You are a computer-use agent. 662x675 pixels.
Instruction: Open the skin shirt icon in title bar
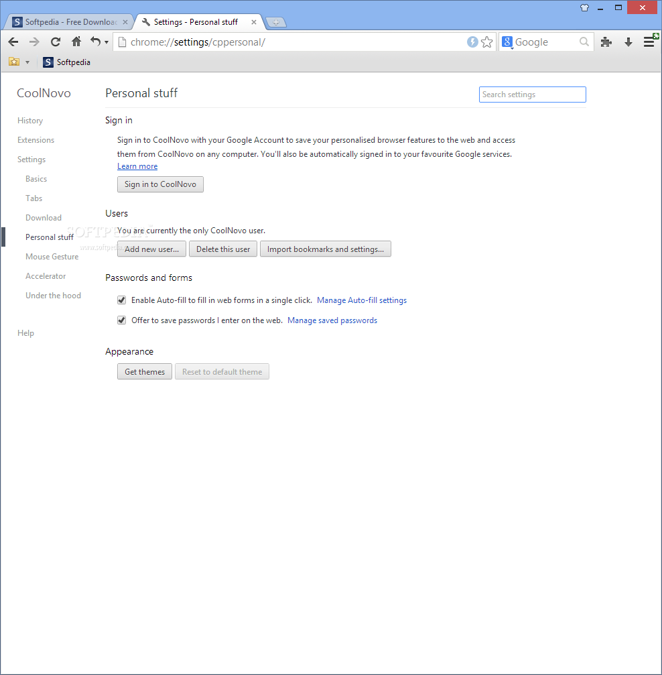[x=584, y=7]
